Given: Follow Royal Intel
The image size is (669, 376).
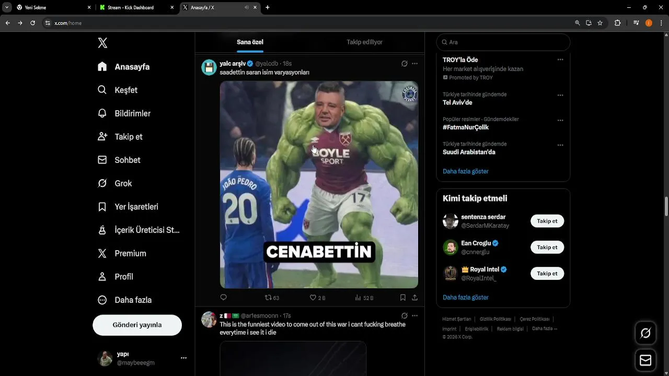Looking at the screenshot, I should coord(547,273).
